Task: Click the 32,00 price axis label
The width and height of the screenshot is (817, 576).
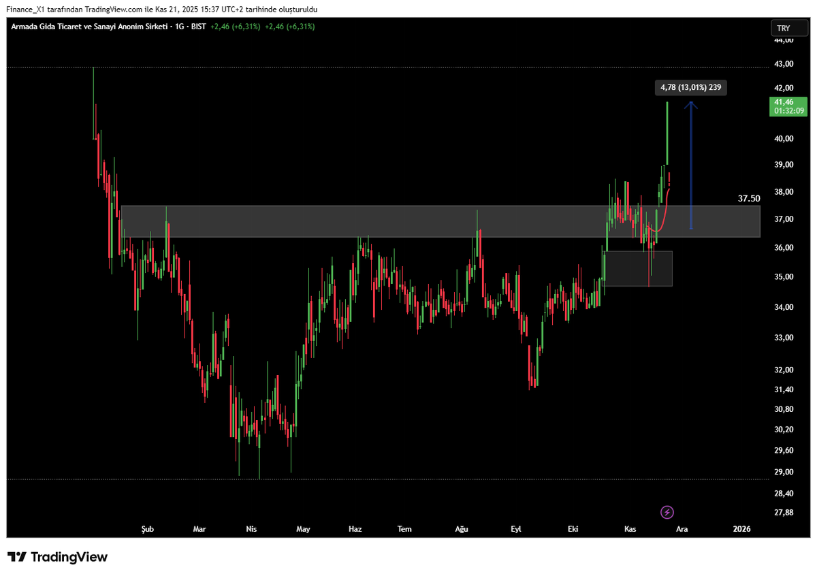Action: pyautogui.click(x=784, y=370)
